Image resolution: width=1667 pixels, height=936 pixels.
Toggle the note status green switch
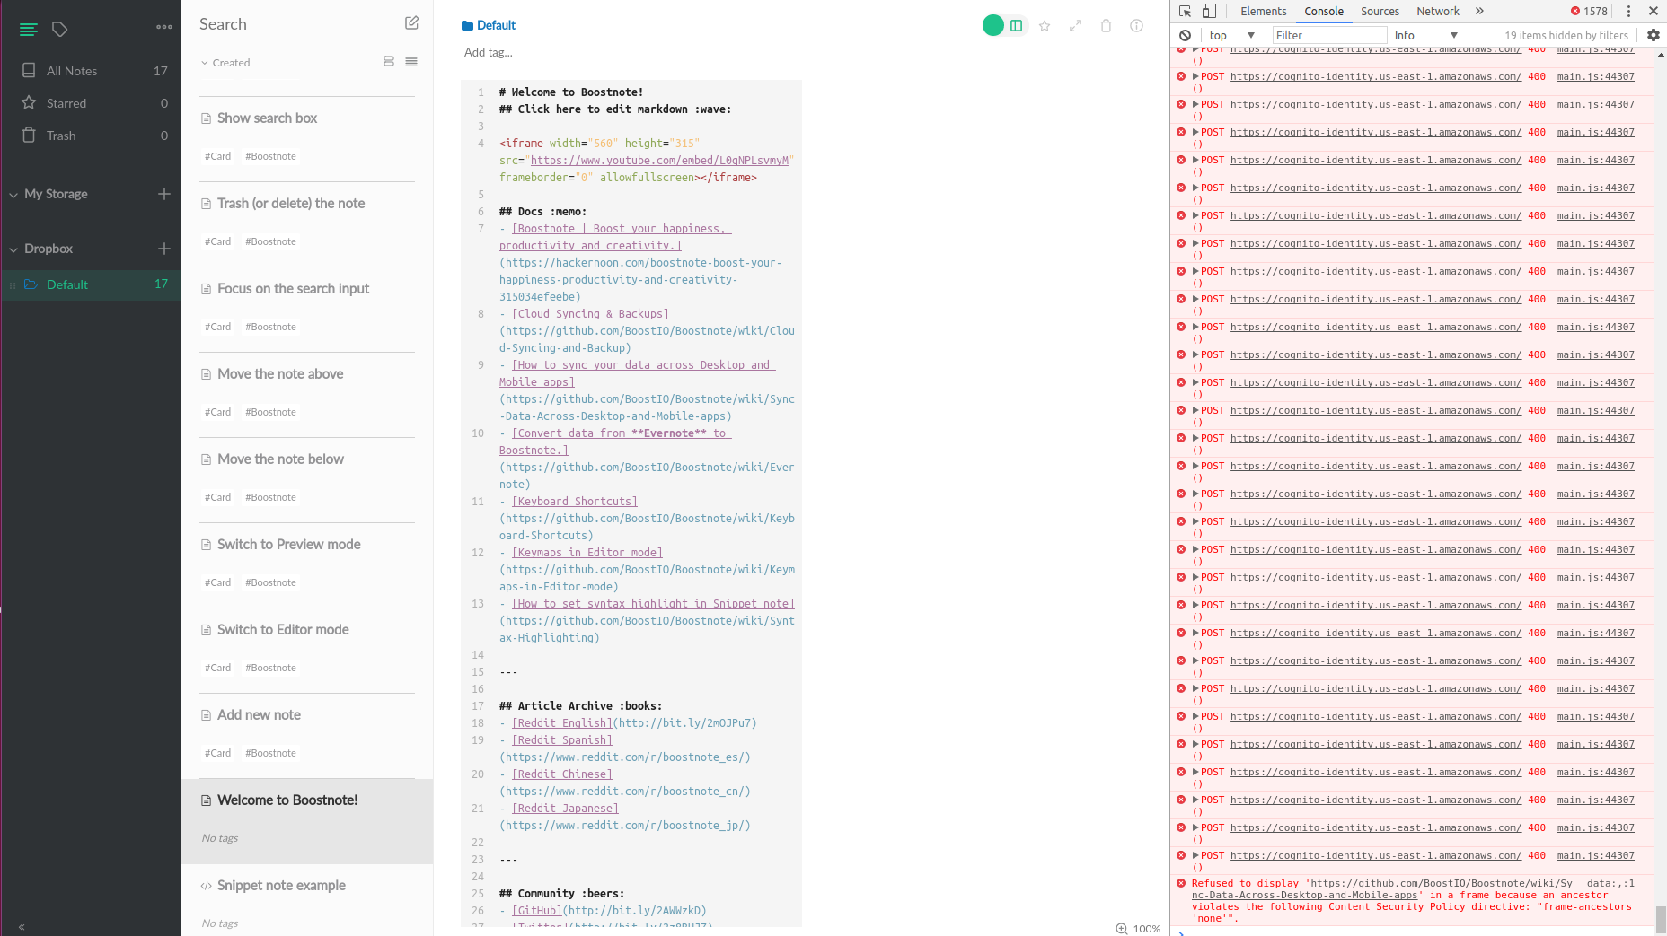click(992, 26)
